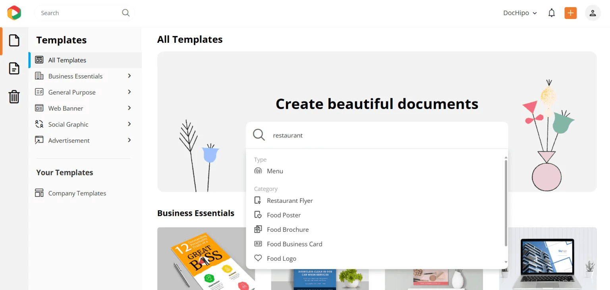
Task: Open the notifications bell
Action: pyautogui.click(x=551, y=13)
